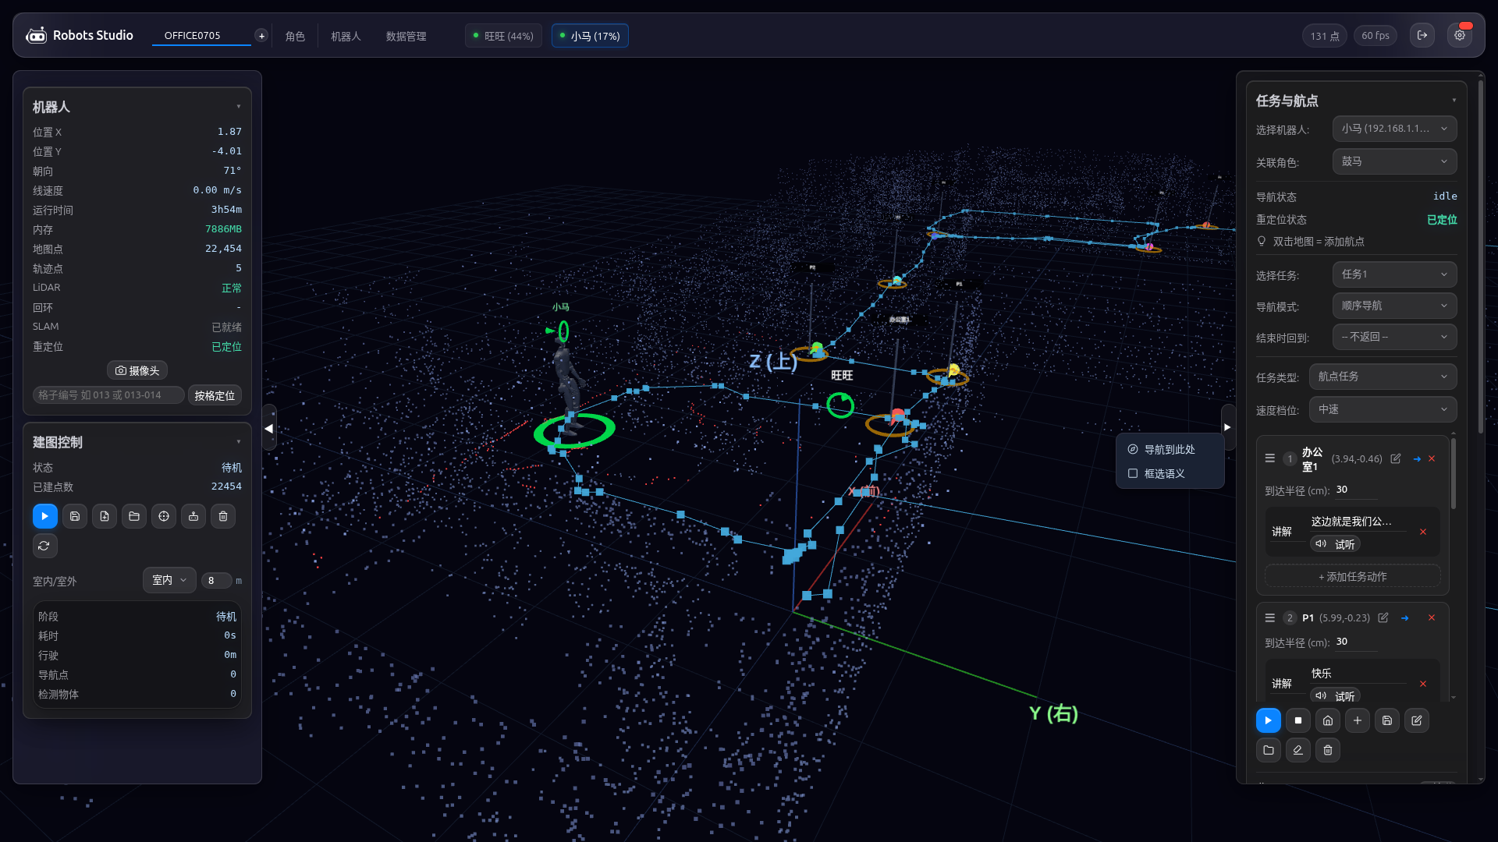Save task with disk icon in task toolbar

point(1387,720)
